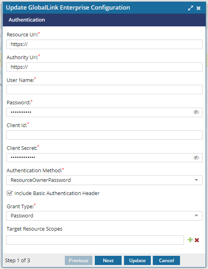Focus the Resource Uri input field
Screen dimensions: 208x269
coord(104,44)
